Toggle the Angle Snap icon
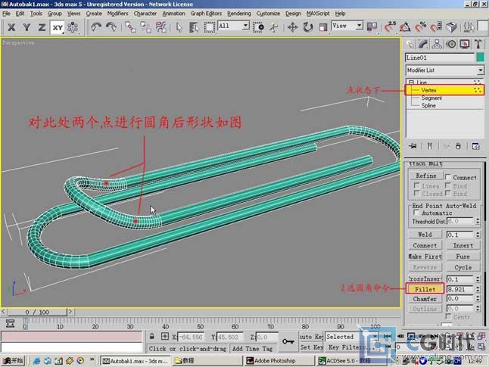489x367 pixels. tap(405, 26)
